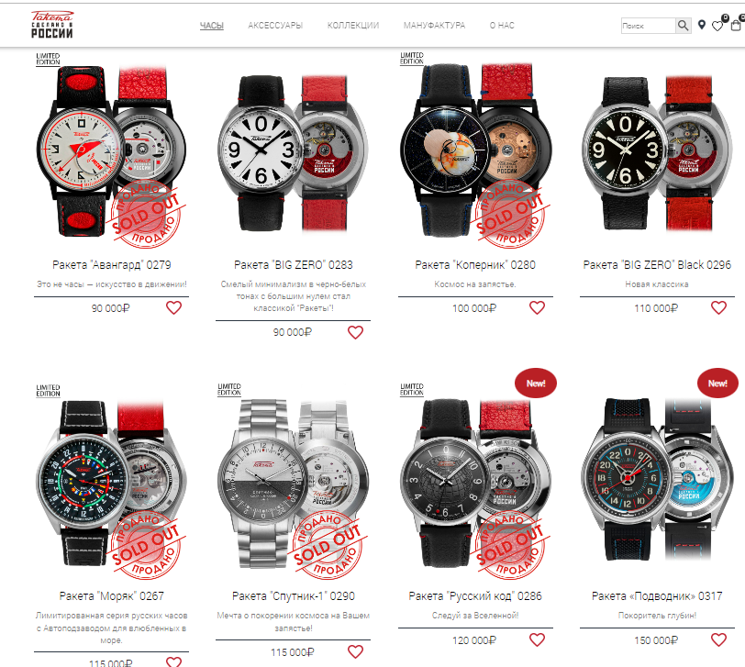This screenshot has width=745, height=667.
Task: Add Русский код 0286 to favorites
Action: pos(537,639)
